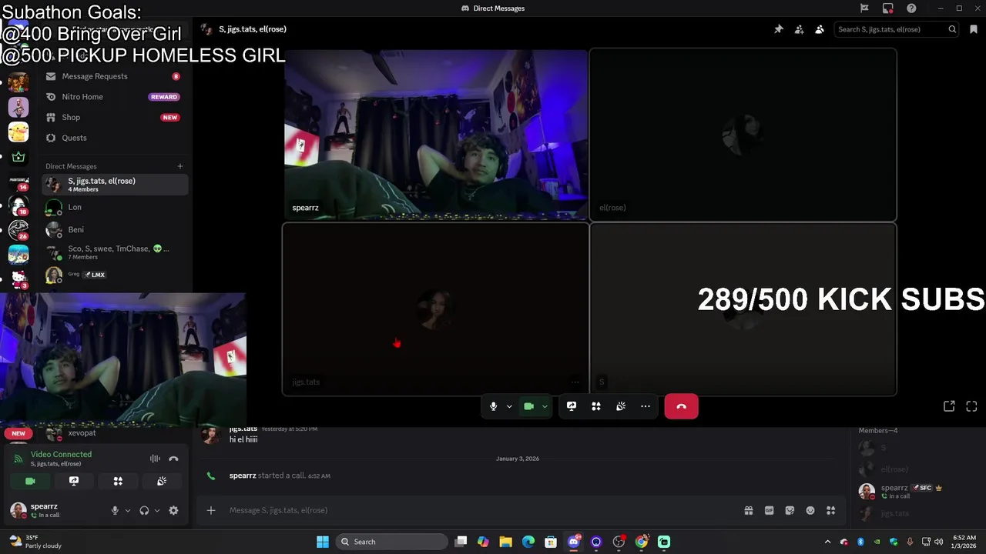The height and width of the screenshot is (554, 986).
Task: Deafen with the headphones icon
Action: point(144,510)
